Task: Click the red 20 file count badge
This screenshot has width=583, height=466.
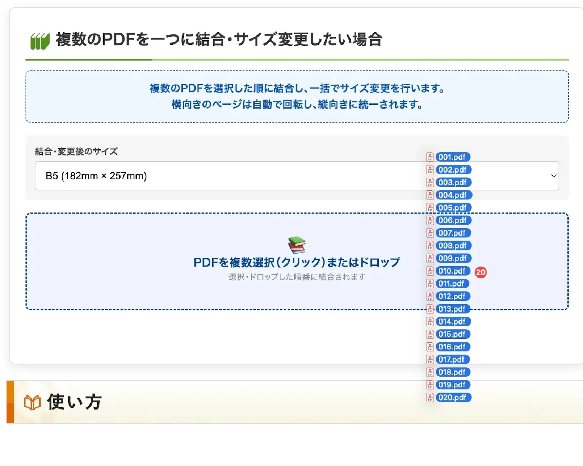Action: pyautogui.click(x=481, y=272)
